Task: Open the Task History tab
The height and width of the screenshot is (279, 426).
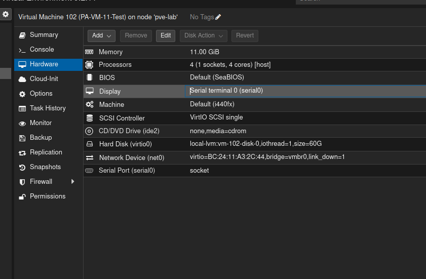Action: [x=48, y=108]
